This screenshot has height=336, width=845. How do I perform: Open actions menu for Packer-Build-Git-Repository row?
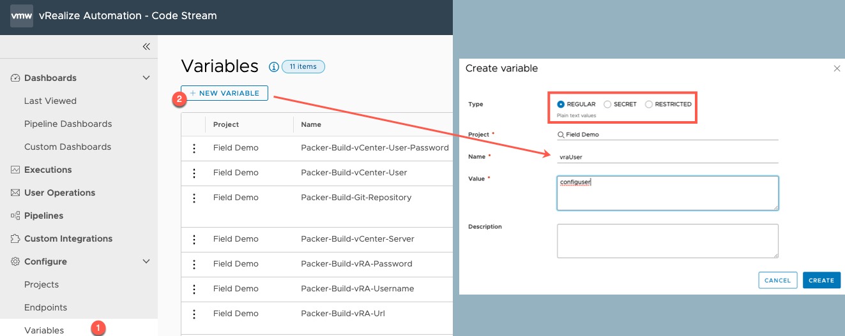pos(194,198)
